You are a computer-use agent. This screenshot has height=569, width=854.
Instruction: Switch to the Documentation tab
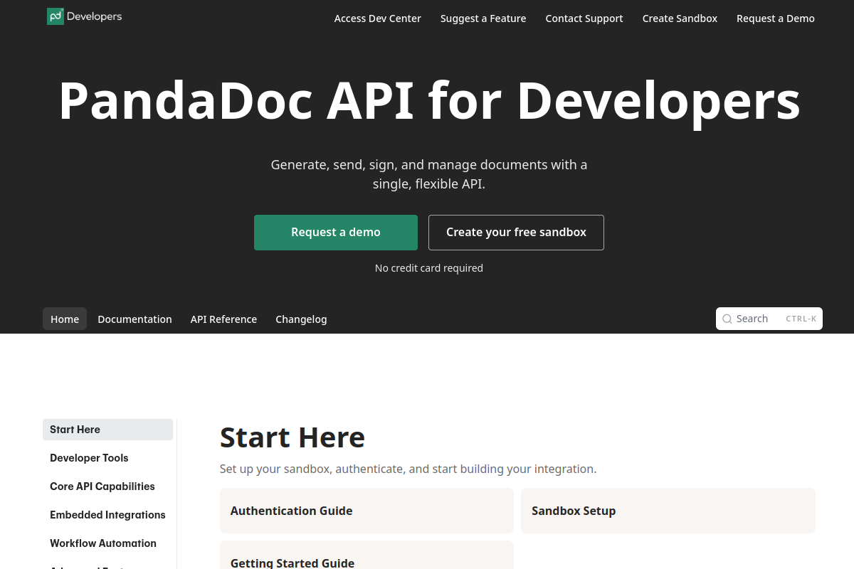pos(135,319)
